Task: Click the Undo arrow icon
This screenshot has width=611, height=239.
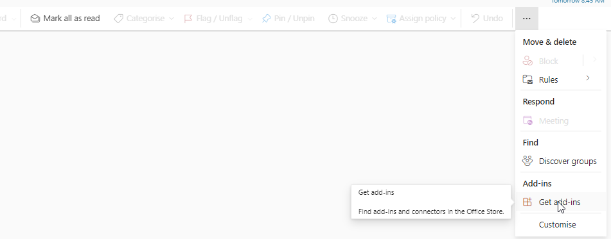Action: [x=475, y=19]
